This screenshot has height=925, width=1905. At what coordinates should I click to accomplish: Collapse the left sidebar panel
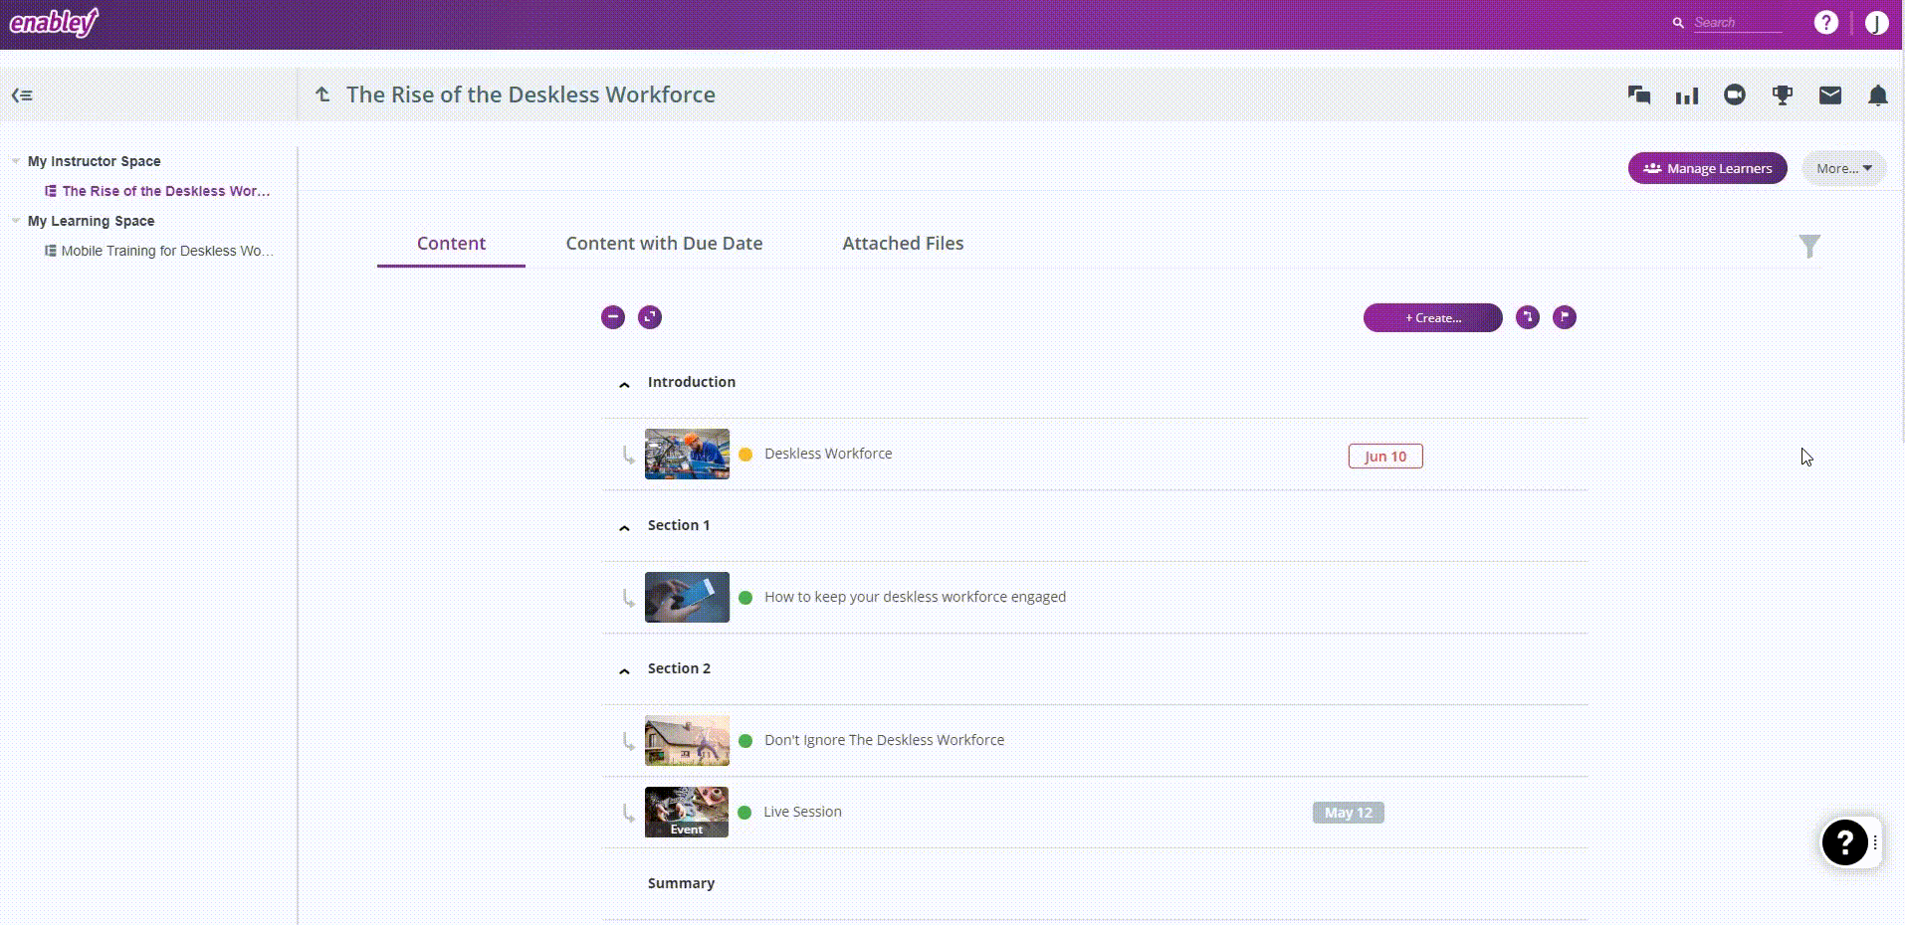click(22, 95)
